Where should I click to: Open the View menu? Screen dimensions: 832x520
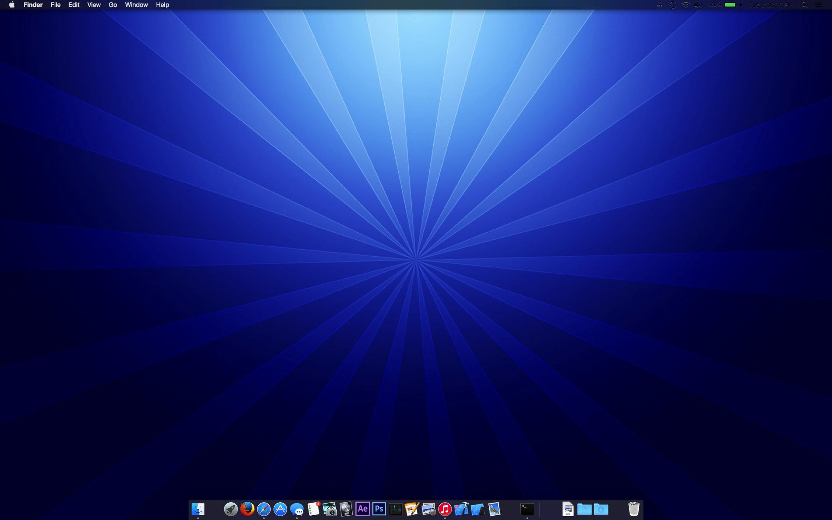click(94, 5)
